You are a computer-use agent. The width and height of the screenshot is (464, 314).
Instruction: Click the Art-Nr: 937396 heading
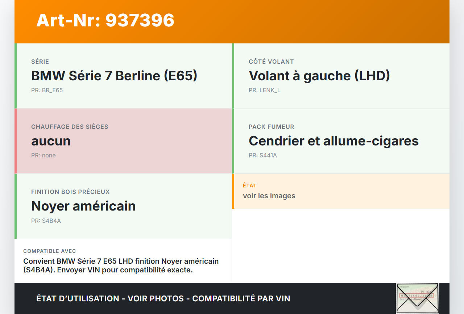tap(105, 20)
